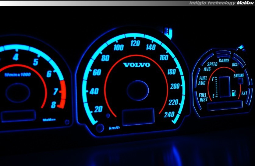The height and width of the screenshot is (166, 255).
Task: Select the DIST label on trip computer
Action: pyautogui.click(x=235, y=65)
